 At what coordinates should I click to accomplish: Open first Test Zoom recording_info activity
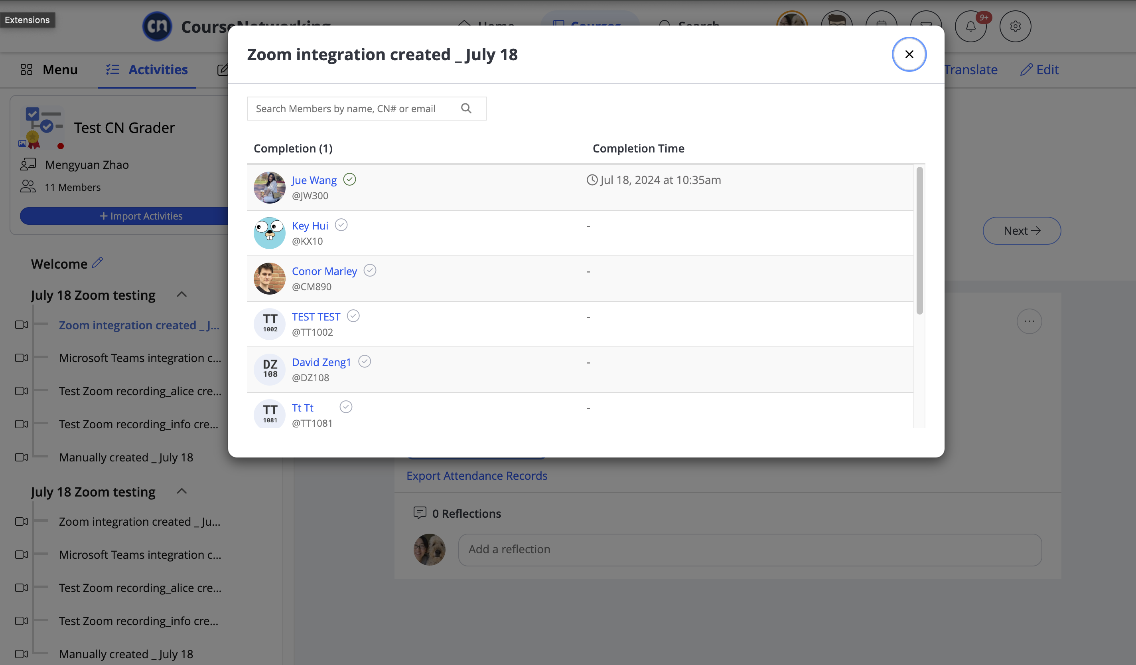tap(138, 424)
